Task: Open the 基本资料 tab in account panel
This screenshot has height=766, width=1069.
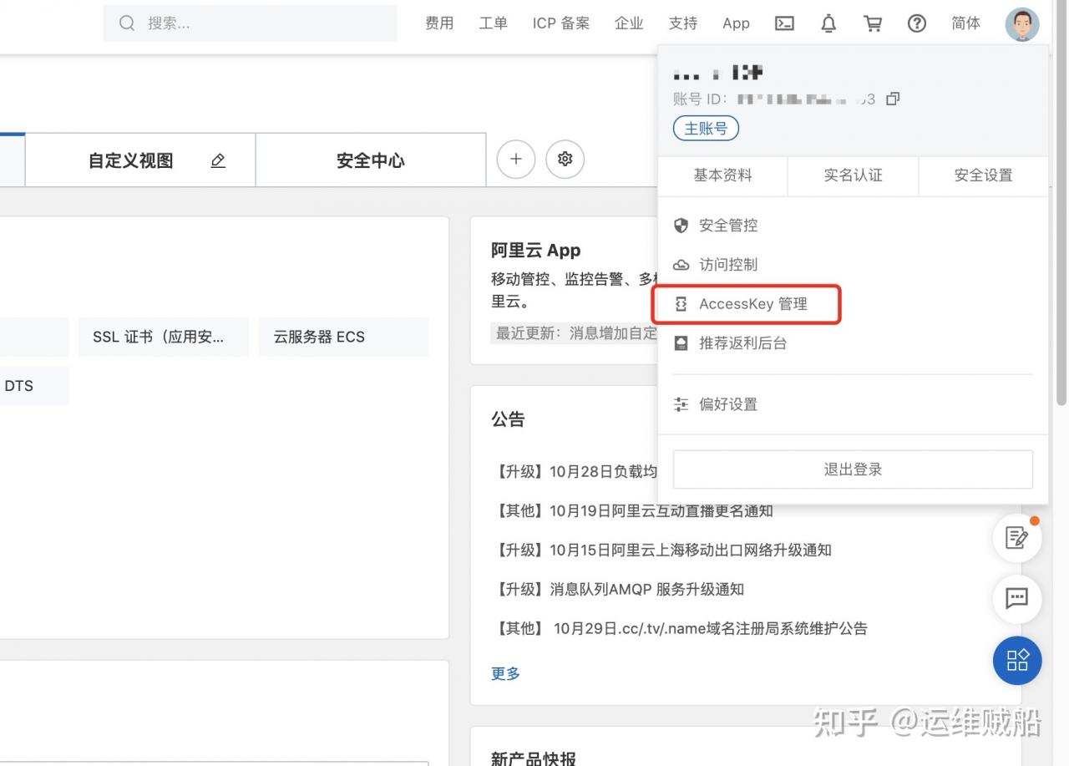Action: [x=723, y=175]
